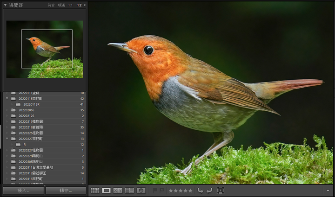The width and height of the screenshot is (335, 197).
Task: Select the 20220228陽明山 folder name
Action: tap(31, 156)
